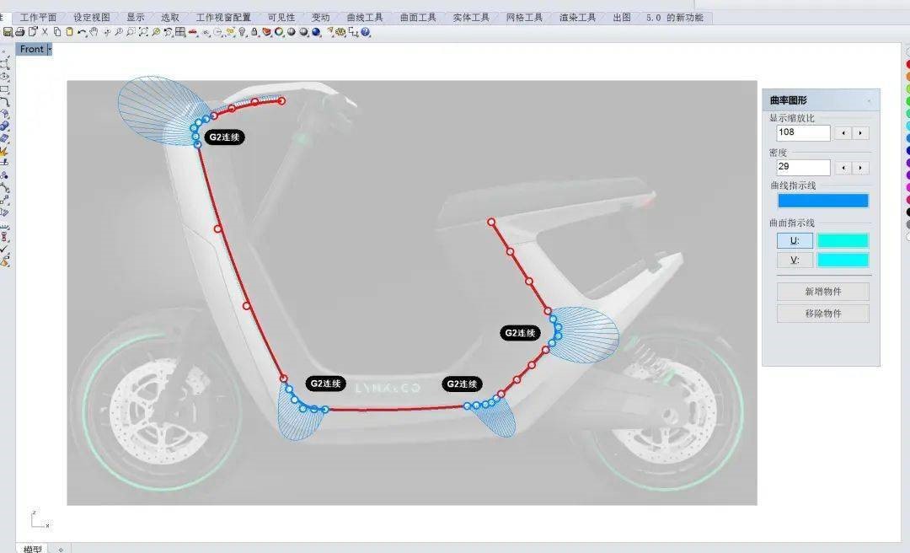The image size is (910, 553).
Task: Click the checkmark icon in left sidebar
Action: coord(5,249)
